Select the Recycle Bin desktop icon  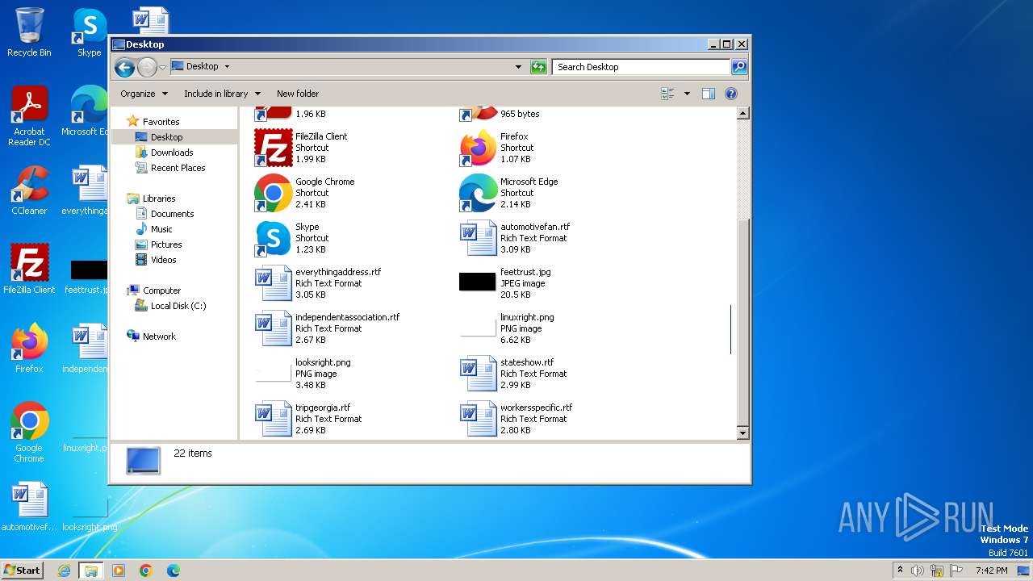29,32
